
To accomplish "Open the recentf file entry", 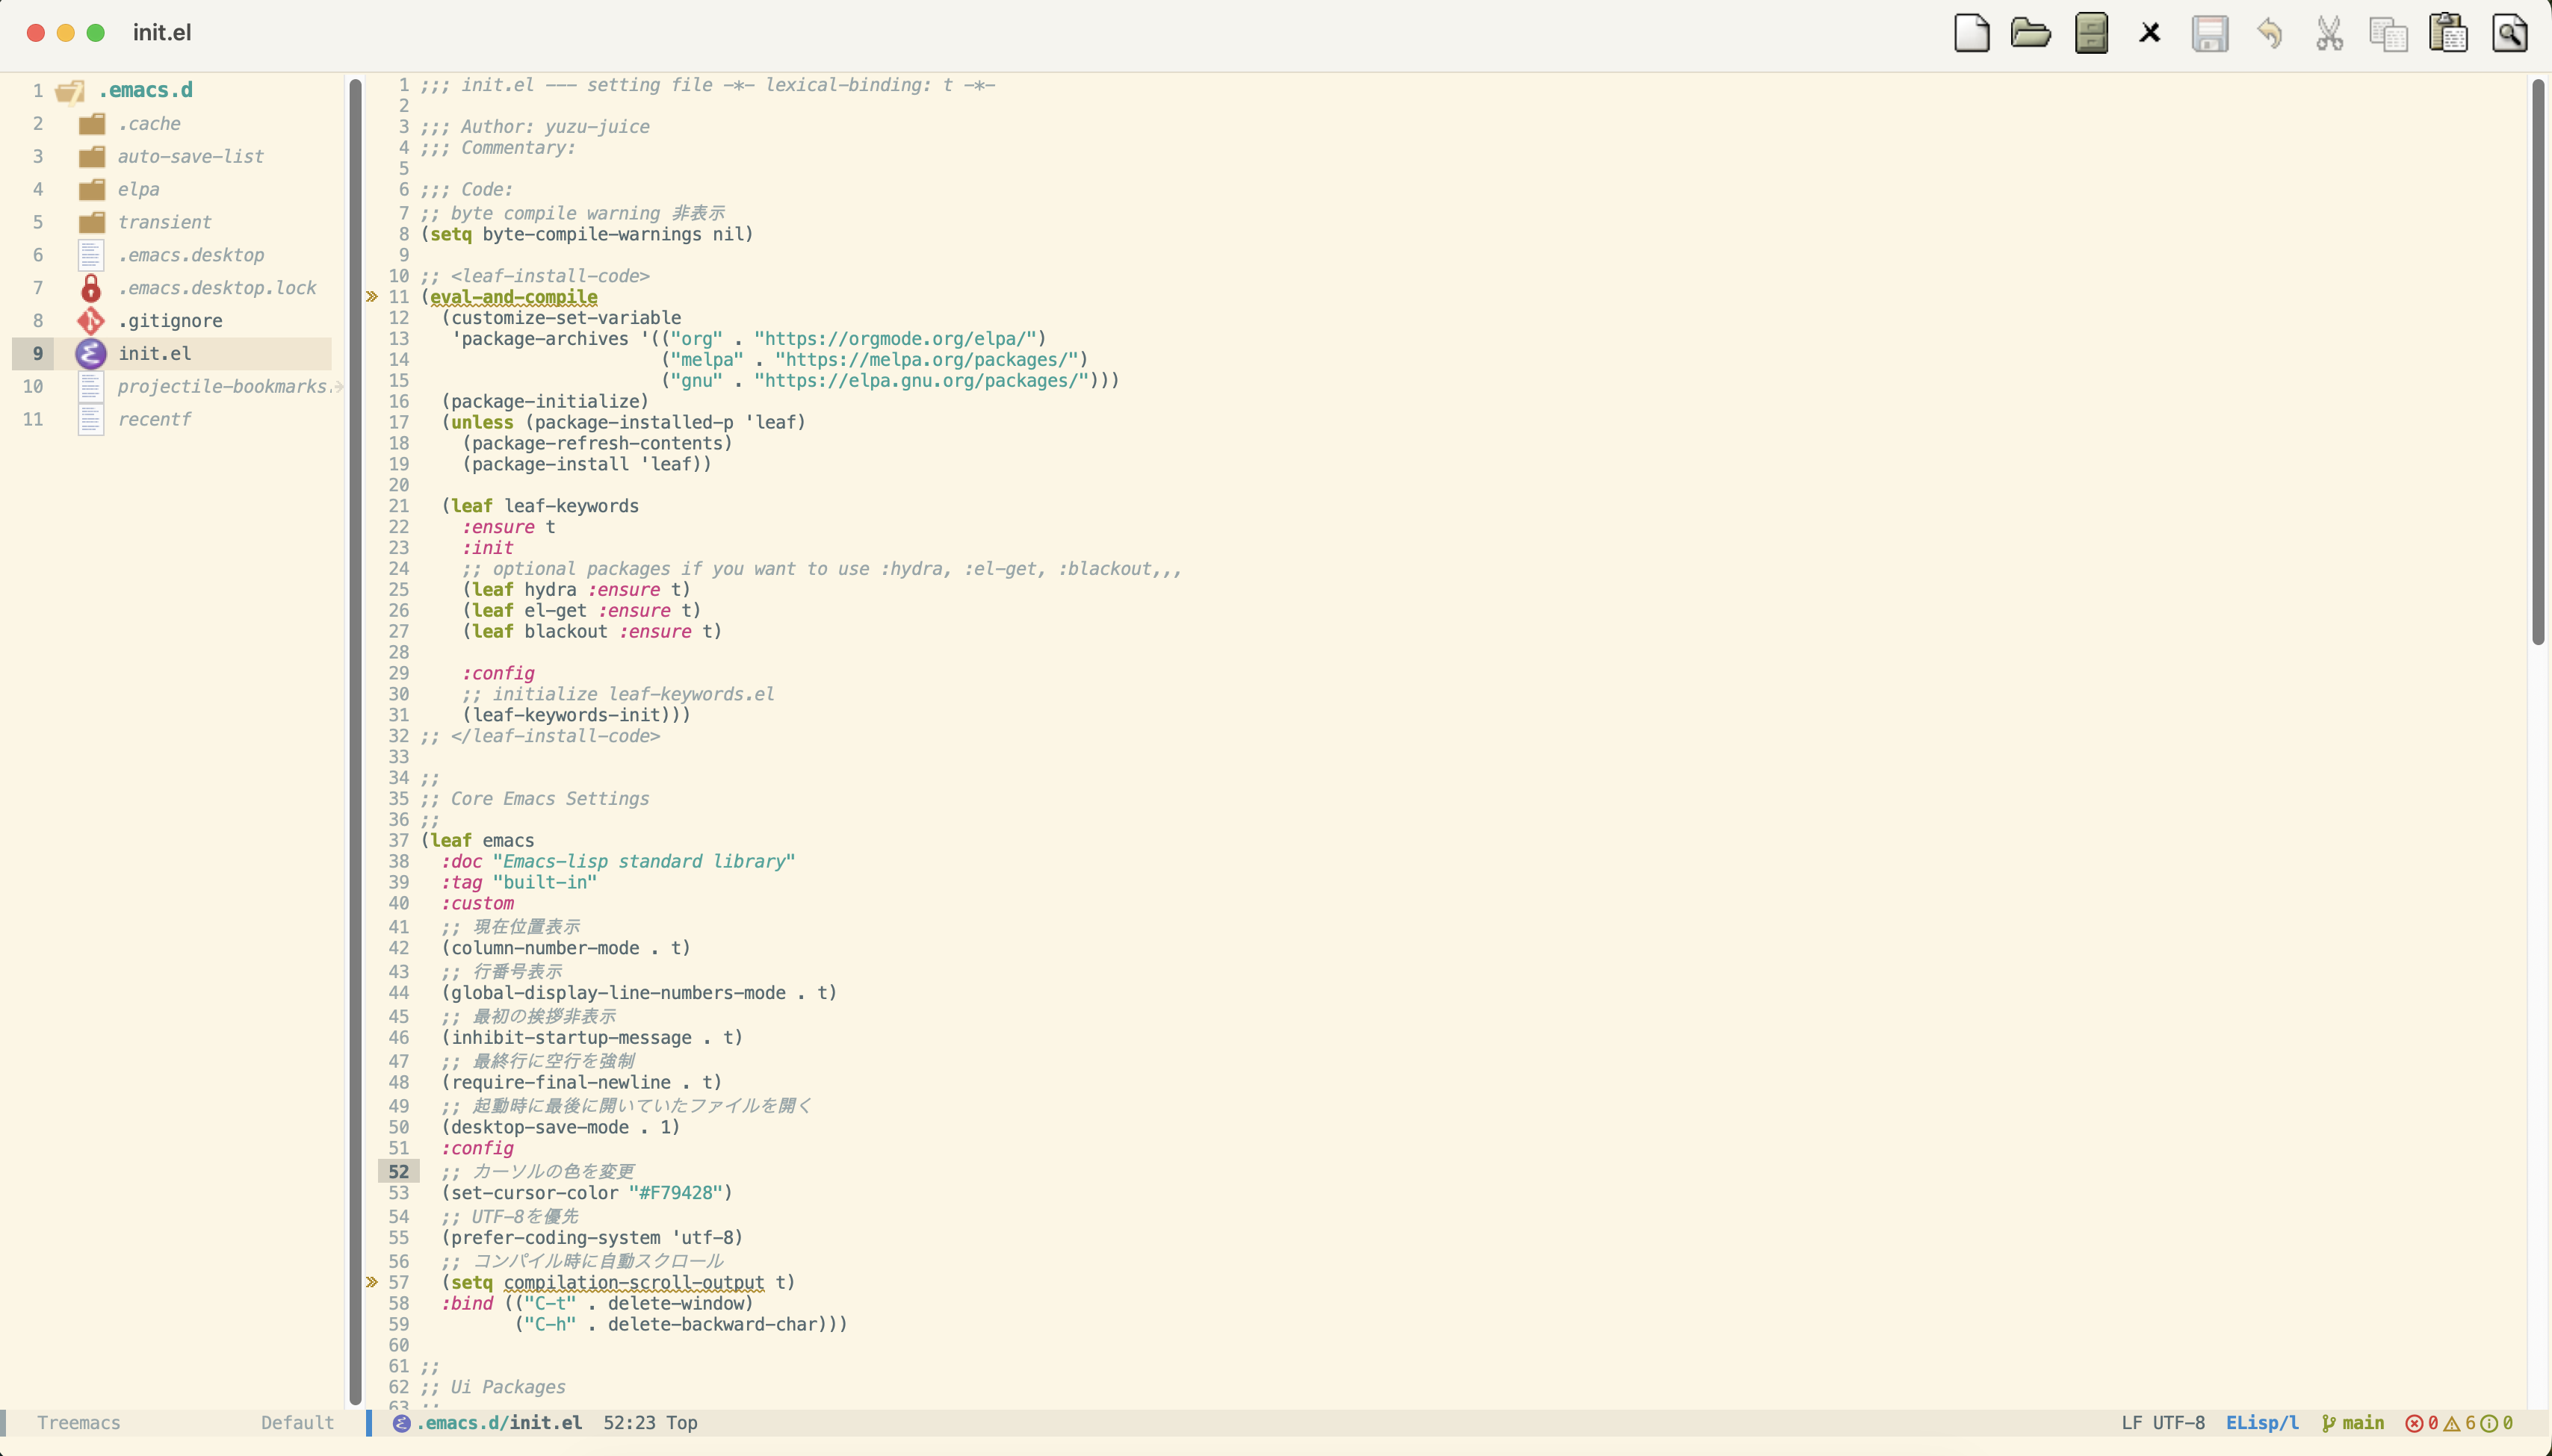I will point(154,419).
